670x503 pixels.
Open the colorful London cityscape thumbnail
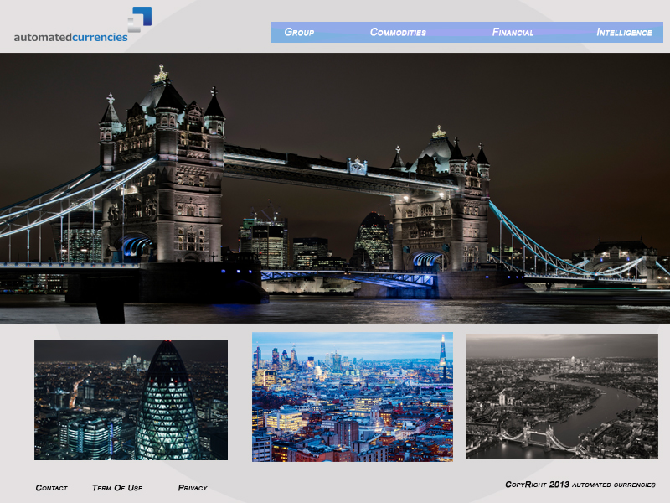click(x=353, y=397)
